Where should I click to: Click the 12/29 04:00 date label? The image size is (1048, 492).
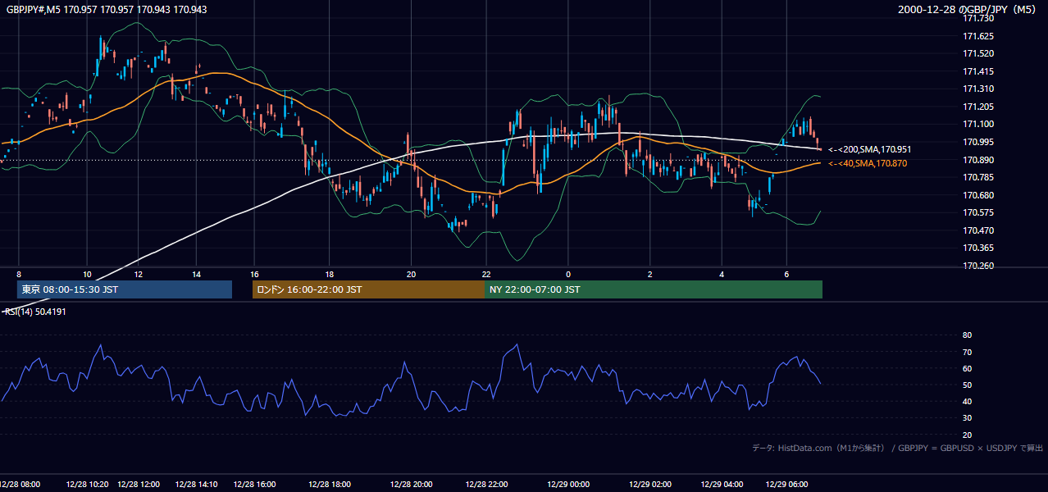(722, 485)
